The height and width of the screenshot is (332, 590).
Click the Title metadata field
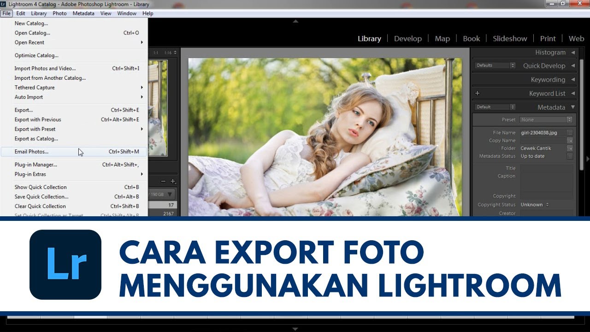[546, 168]
